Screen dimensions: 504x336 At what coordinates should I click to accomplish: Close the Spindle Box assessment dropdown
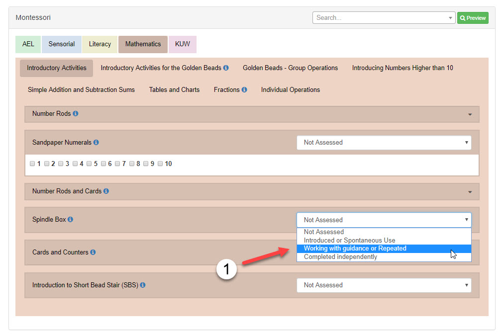[x=384, y=220]
